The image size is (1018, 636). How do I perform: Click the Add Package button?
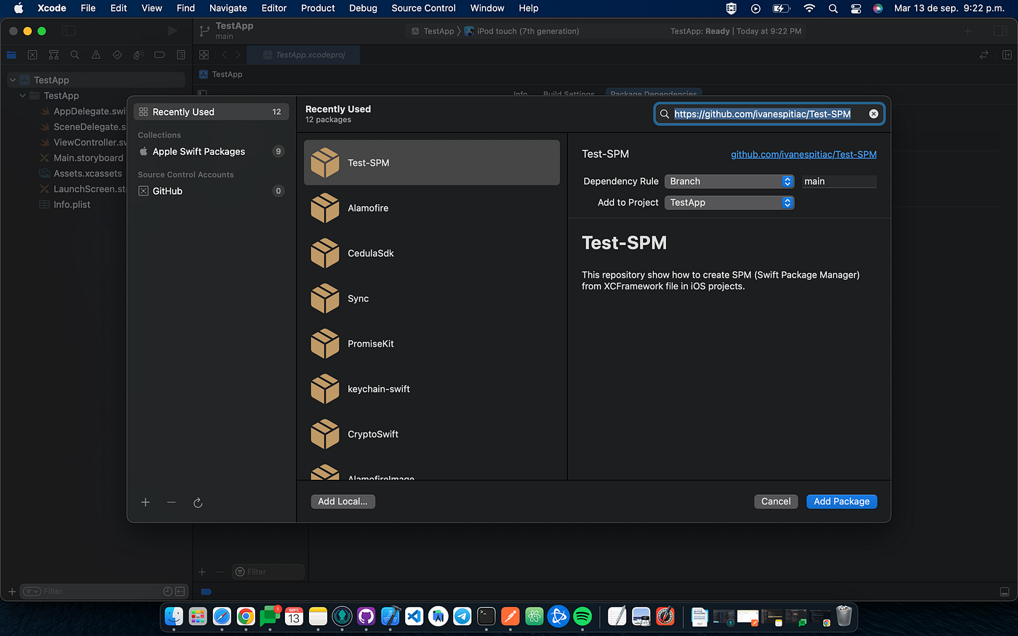tap(841, 502)
